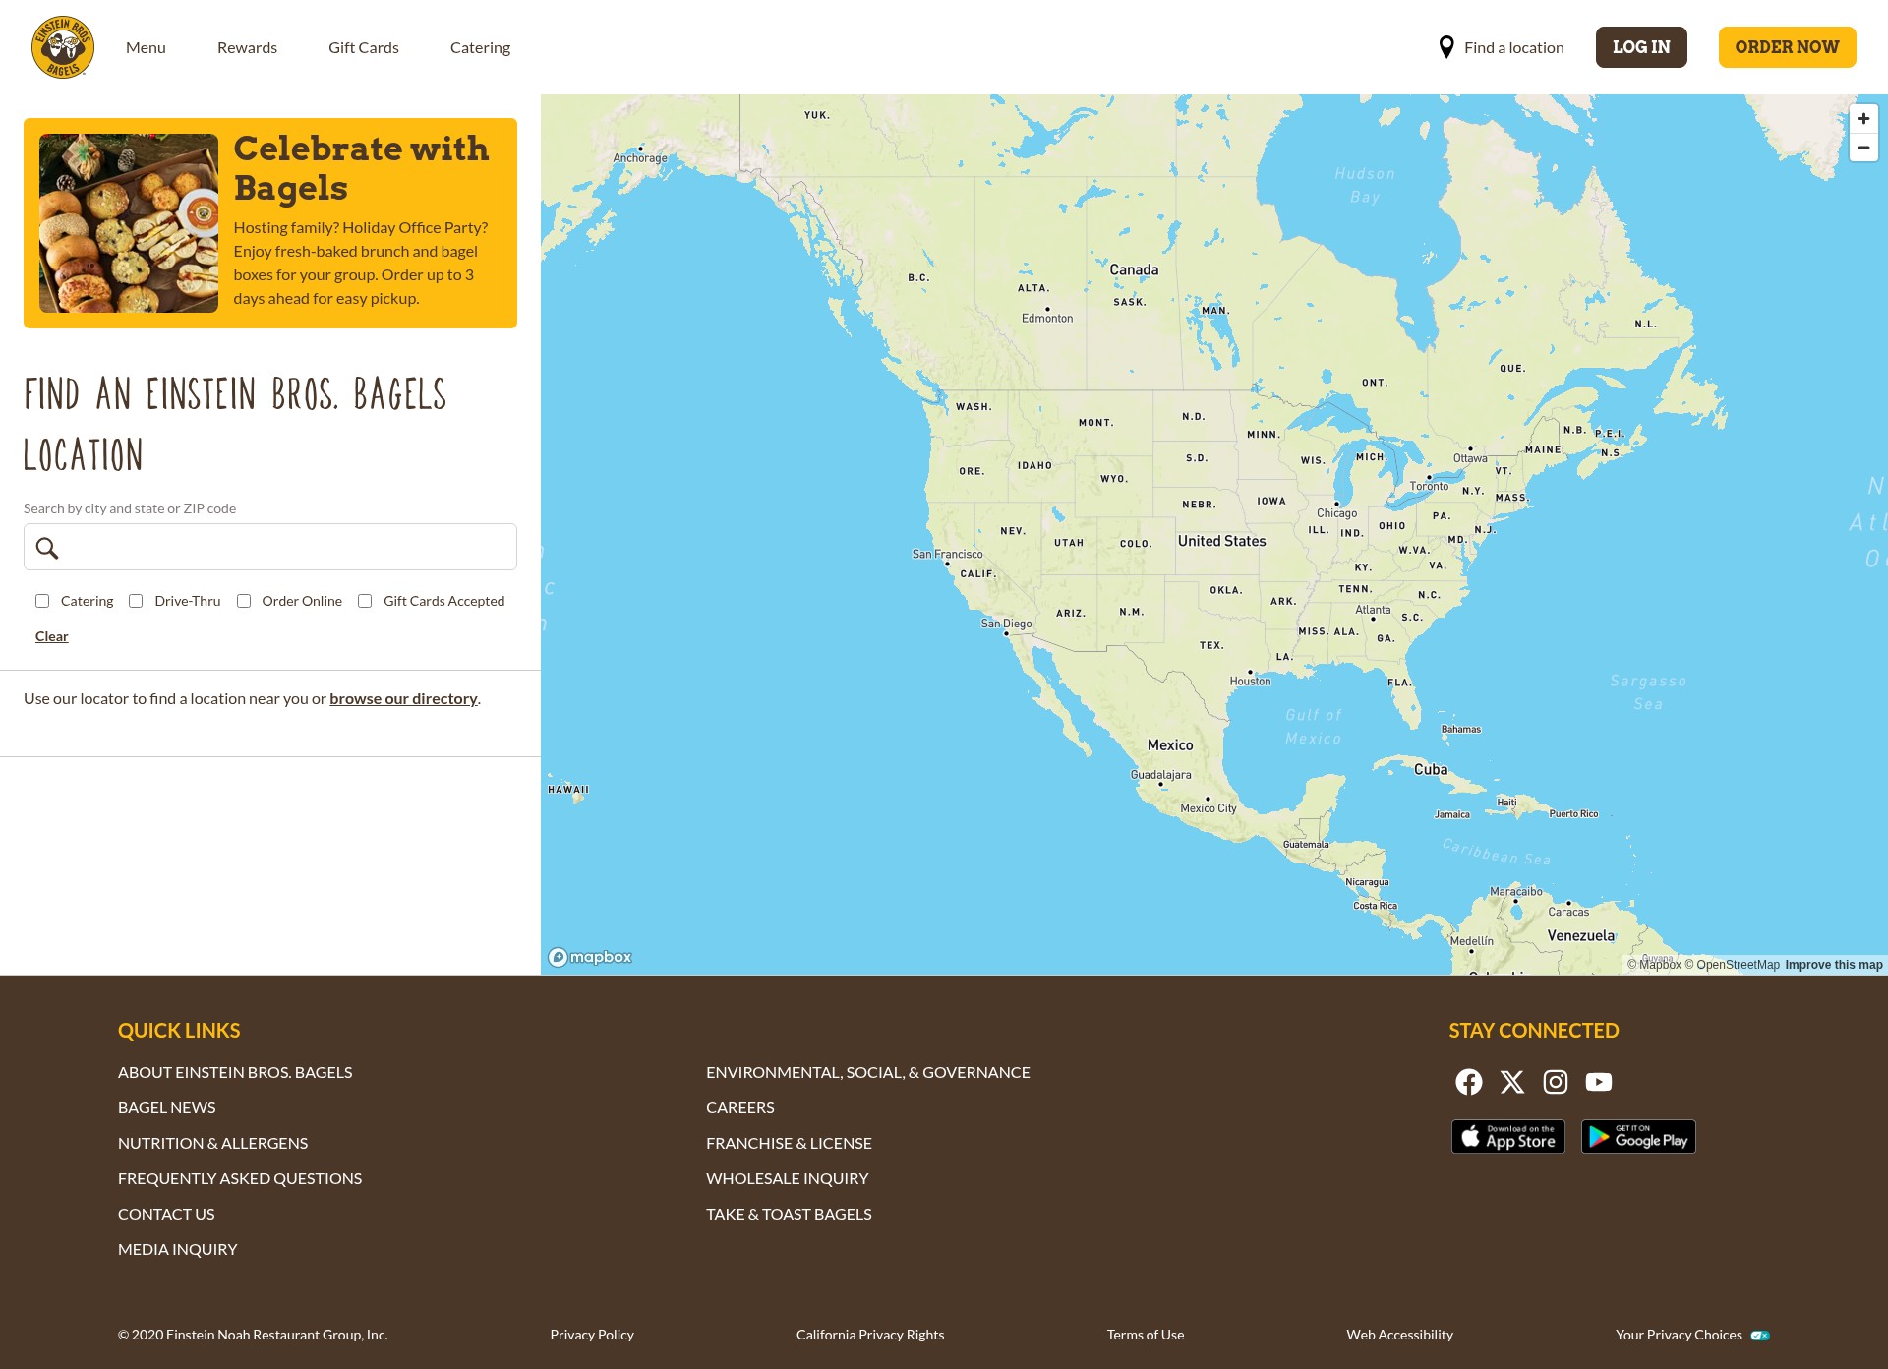Enable the Catering filter checkbox

[42, 601]
